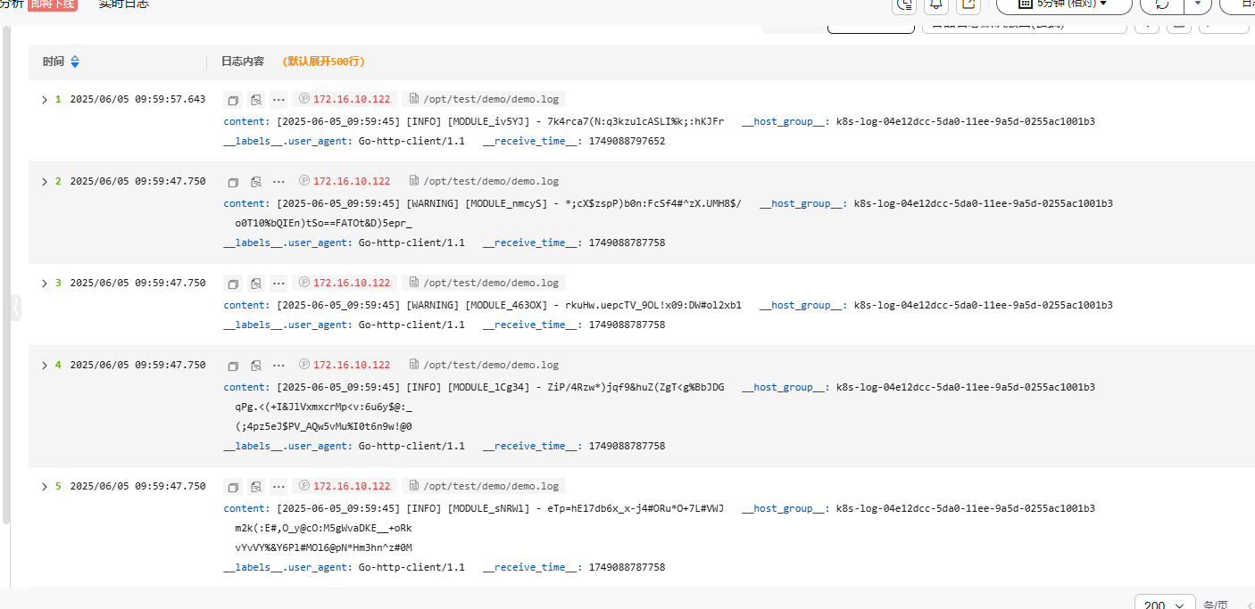Click __receive_time__: field name in row 1
The height and width of the screenshot is (609, 1255).
click(533, 141)
